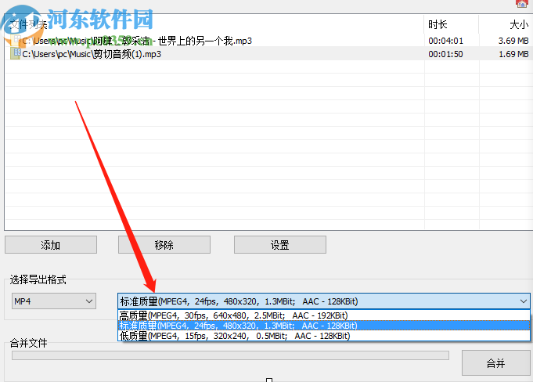Image resolution: width=533 pixels, height=382 pixels.
Task: Choose 标准质量 480x320 option in list
Action: tap(324, 326)
